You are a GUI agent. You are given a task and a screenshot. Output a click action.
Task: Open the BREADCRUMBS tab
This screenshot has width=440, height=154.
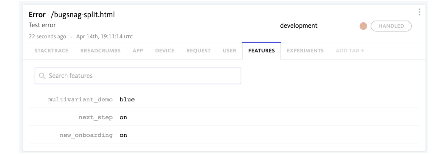100,51
